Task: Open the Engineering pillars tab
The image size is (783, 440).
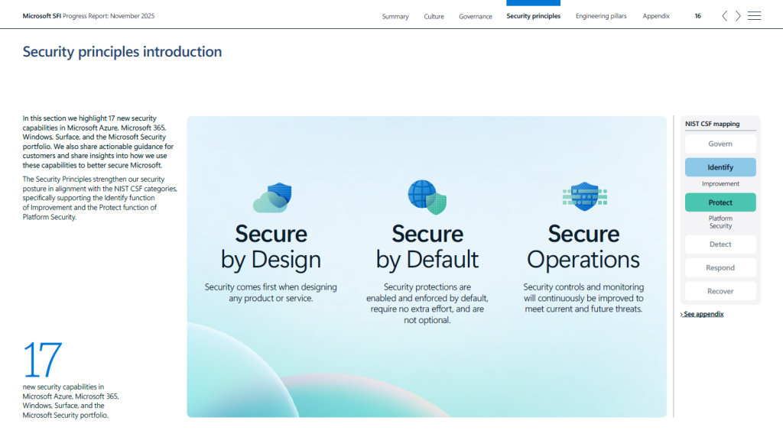Action: tap(601, 16)
